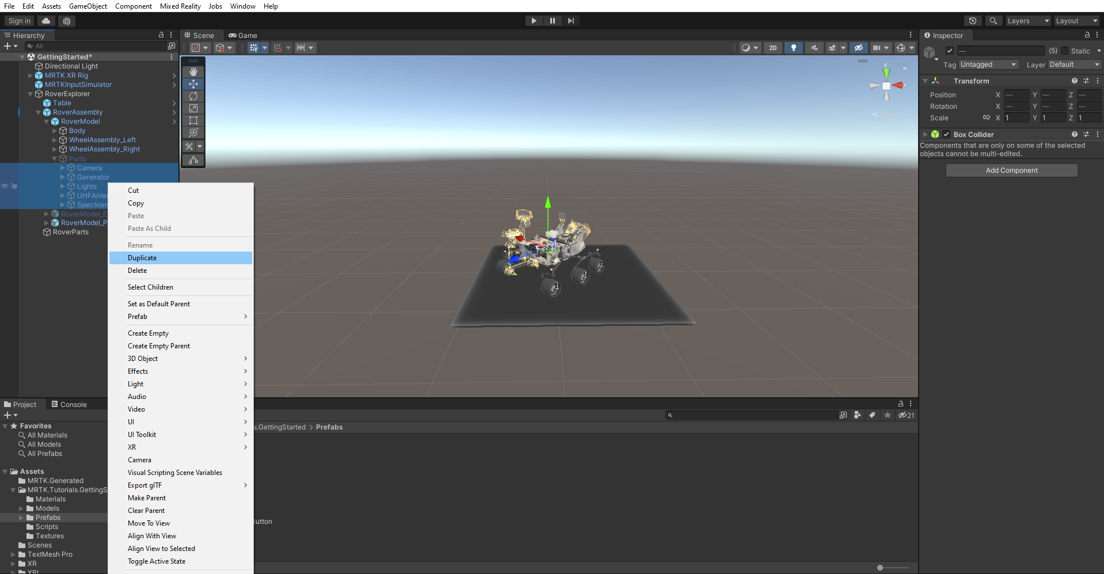Collapse the RoverExplorer tree item
The image size is (1104, 574).
(x=31, y=94)
